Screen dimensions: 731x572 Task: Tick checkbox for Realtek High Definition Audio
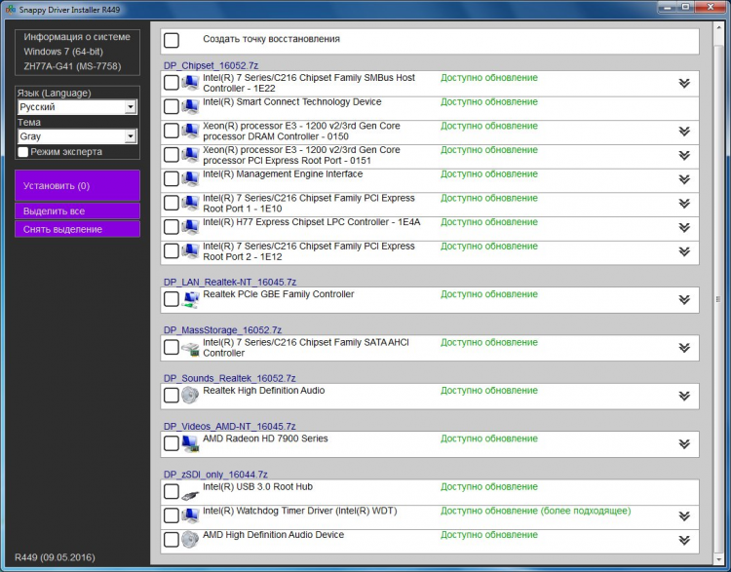point(172,396)
